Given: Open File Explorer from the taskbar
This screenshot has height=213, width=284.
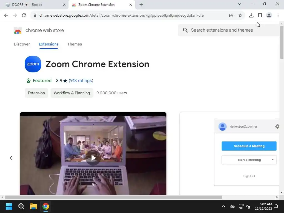Looking at the screenshot, I should point(34,206).
